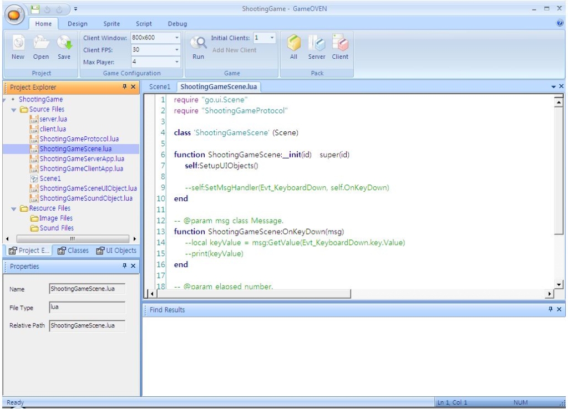This screenshot has width=568, height=409.
Task: Select ShootingGameSoundObject.lua file
Action: pos(86,198)
